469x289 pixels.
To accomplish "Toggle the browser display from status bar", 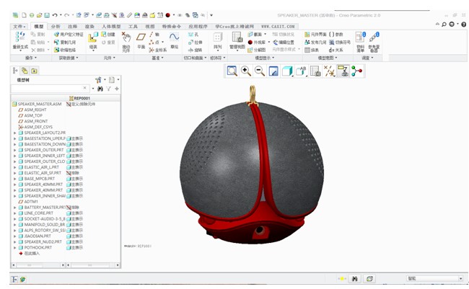I will 23,280.
